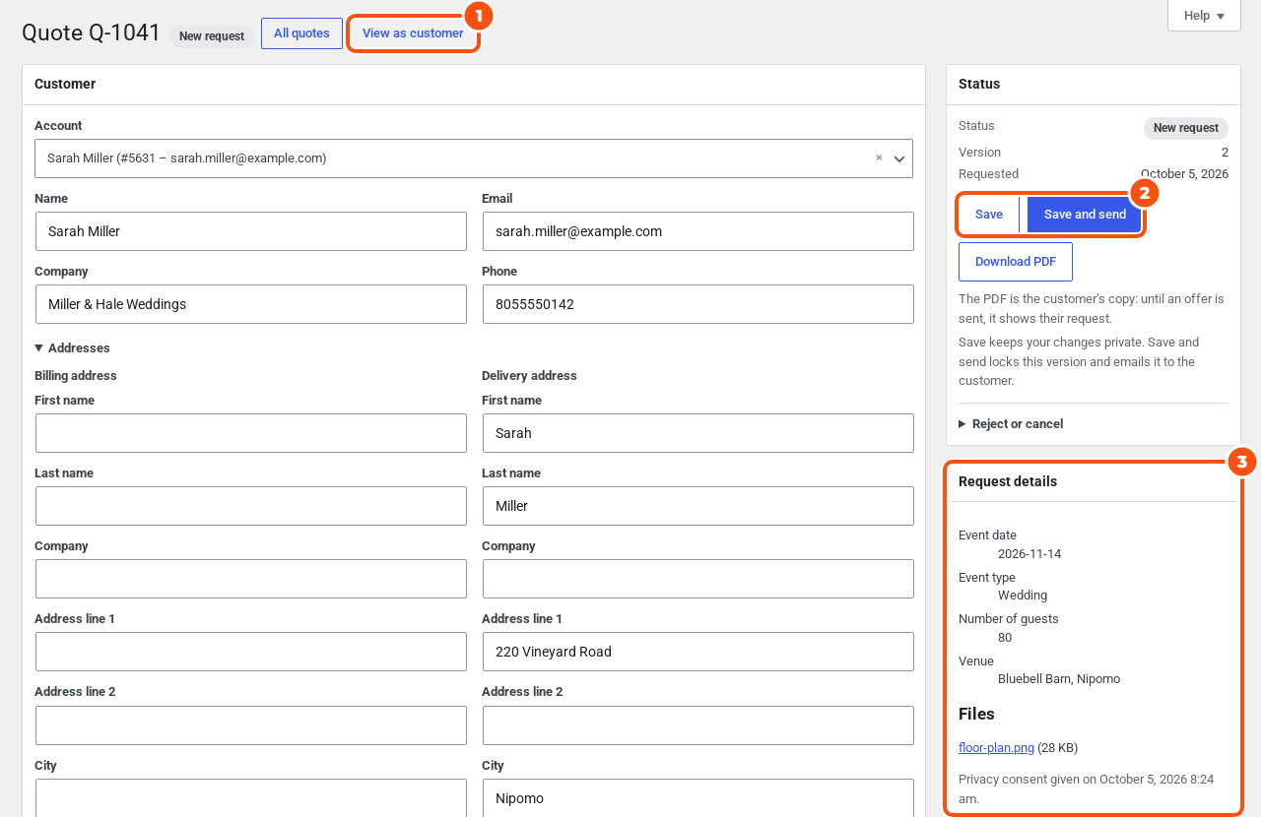The height and width of the screenshot is (817, 1261).
Task: Select the venue text Bluebell Barn, Nipomo
Action: (1059, 679)
